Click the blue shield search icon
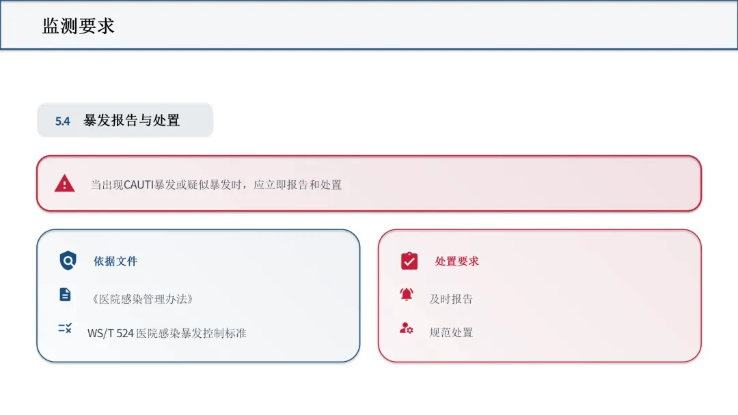The height and width of the screenshot is (415, 738). click(68, 260)
